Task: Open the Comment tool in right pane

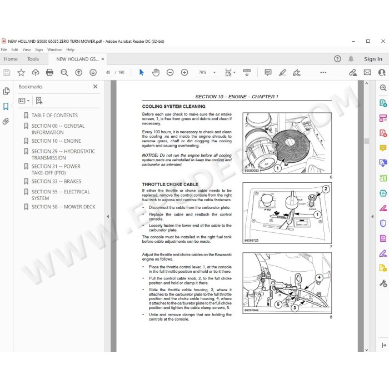Action: pyautogui.click(x=383, y=148)
